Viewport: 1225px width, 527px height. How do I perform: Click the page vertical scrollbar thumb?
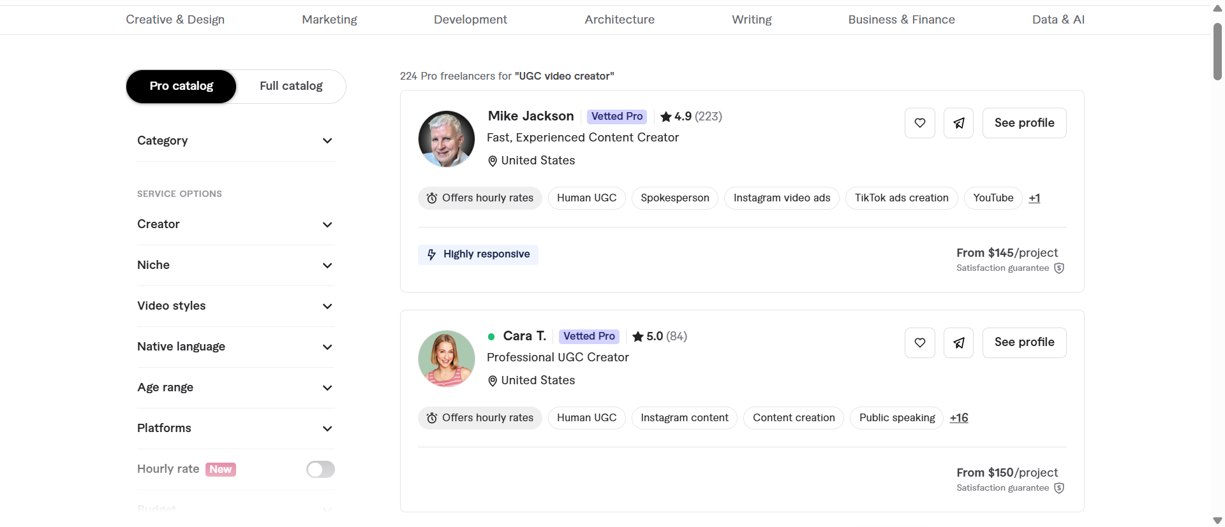[1217, 51]
